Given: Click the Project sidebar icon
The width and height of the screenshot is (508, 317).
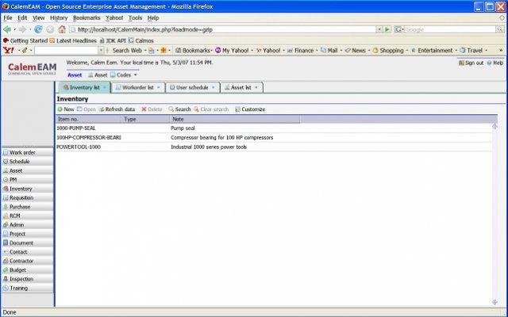Looking at the screenshot, I should [x=6, y=234].
